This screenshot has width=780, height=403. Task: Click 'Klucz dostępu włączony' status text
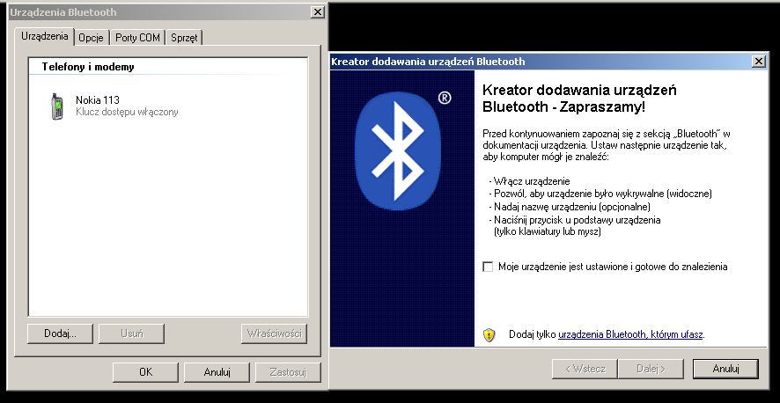[x=127, y=112]
